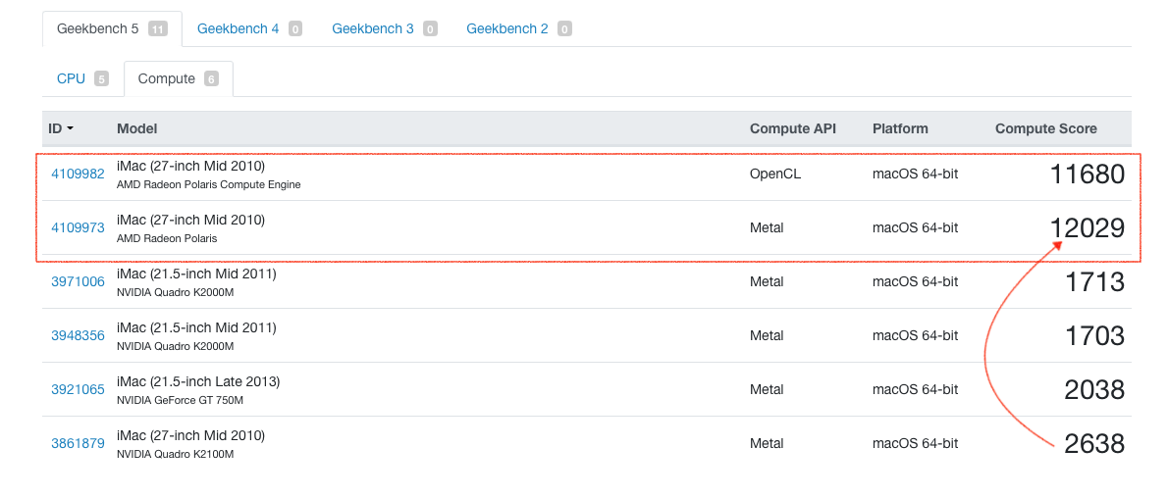Click the Compute Score column header
Screen dimensions: 1168x498
(x=1045, y=128)
